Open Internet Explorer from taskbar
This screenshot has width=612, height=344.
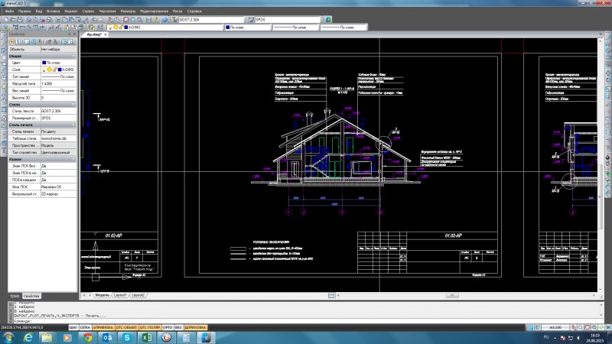pyautogui.click(x=28, y=337)
